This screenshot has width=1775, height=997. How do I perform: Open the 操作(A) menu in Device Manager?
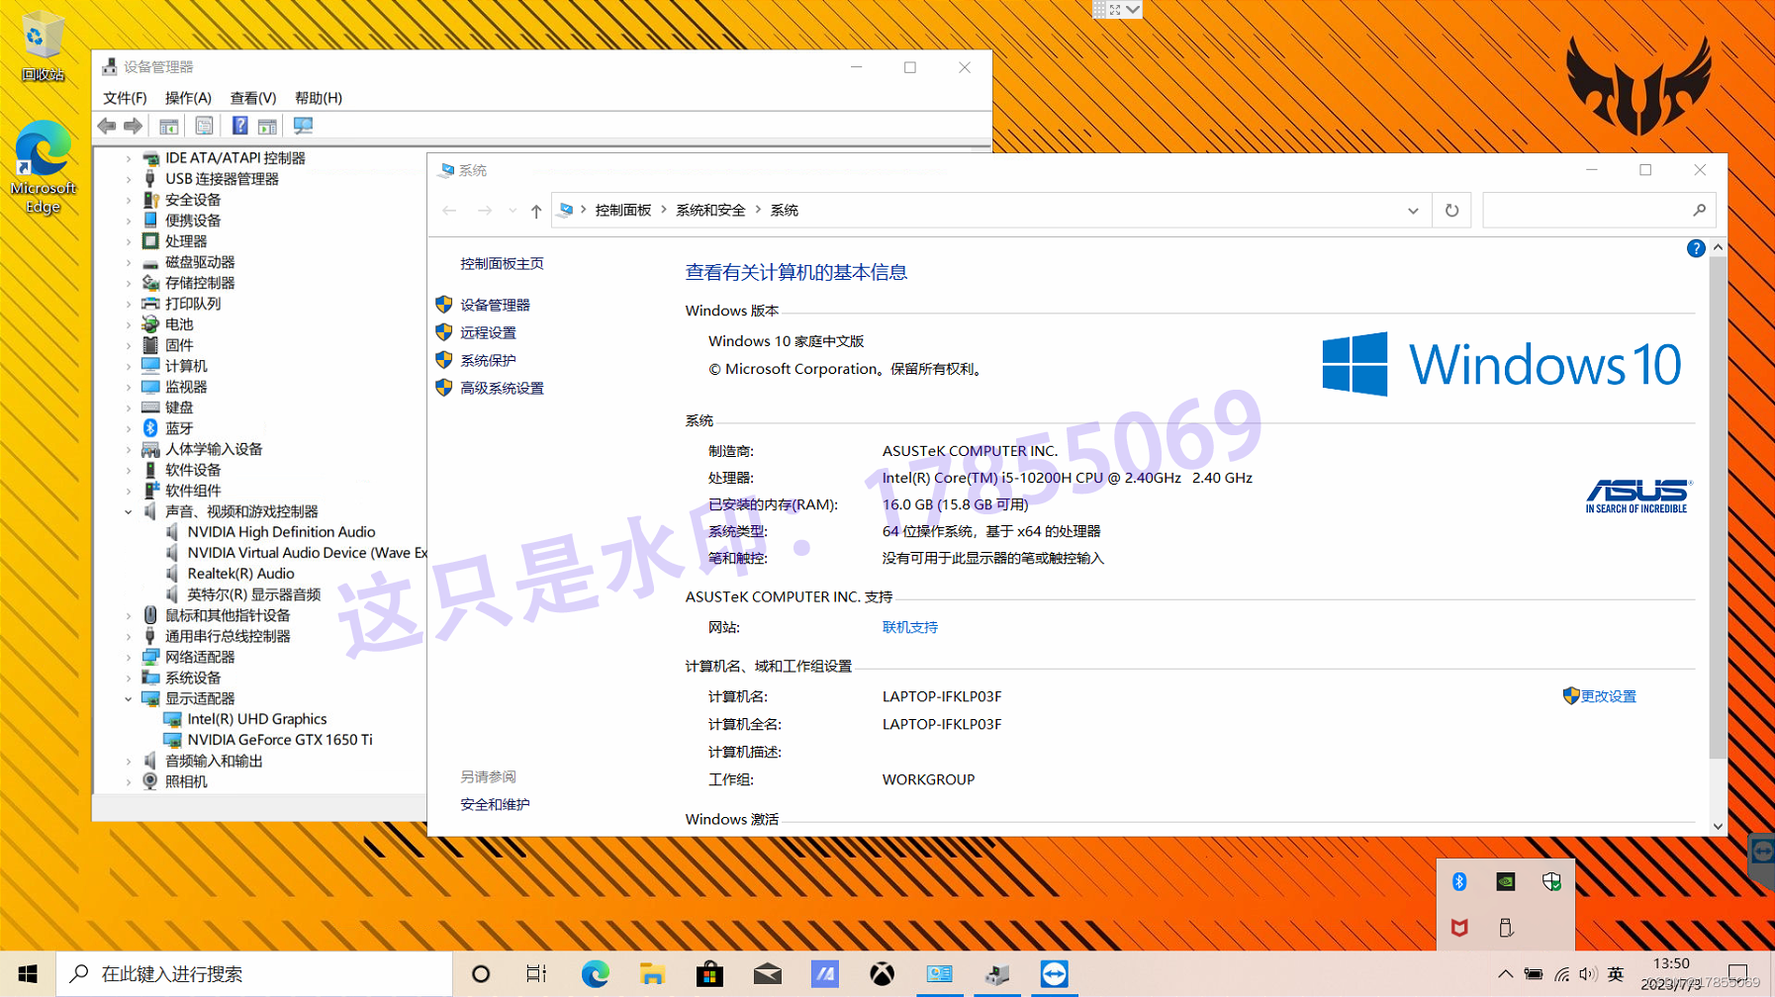pyautogui.click(x=188, y=98)
